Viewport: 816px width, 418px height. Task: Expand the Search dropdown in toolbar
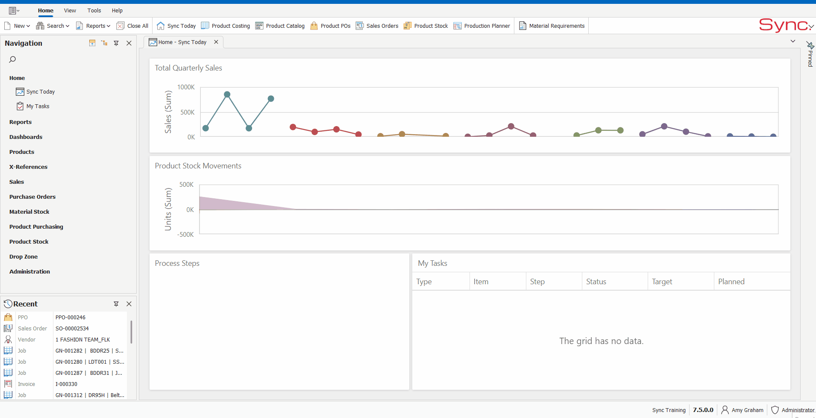53,26
